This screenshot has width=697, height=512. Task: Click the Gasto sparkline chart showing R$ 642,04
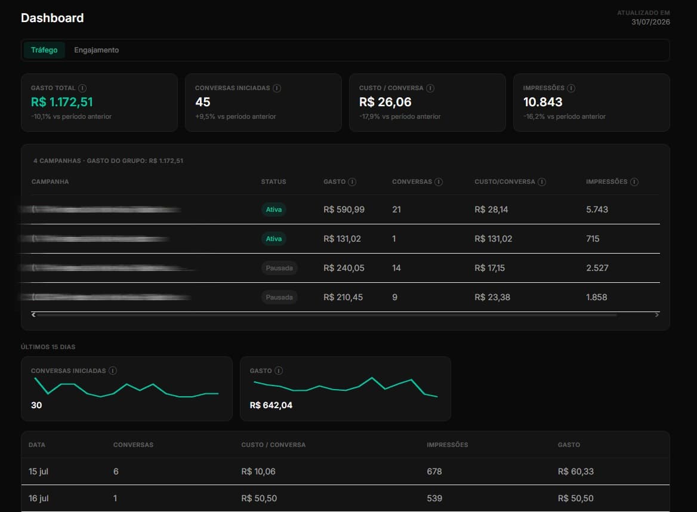point(346,388)
